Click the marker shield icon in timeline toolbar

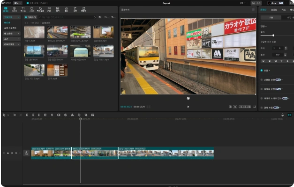52,115
